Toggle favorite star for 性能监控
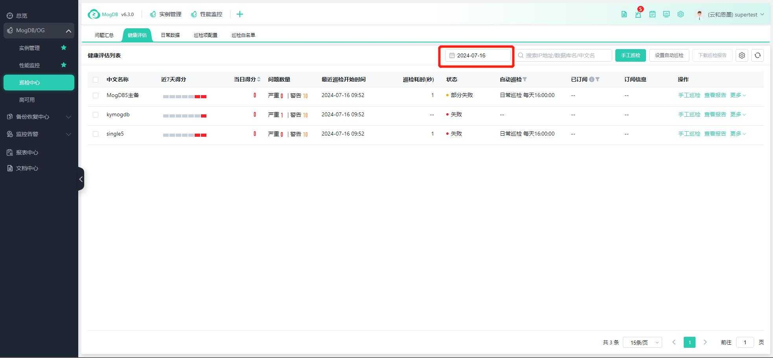773x358 pixels. coord(64,65)
